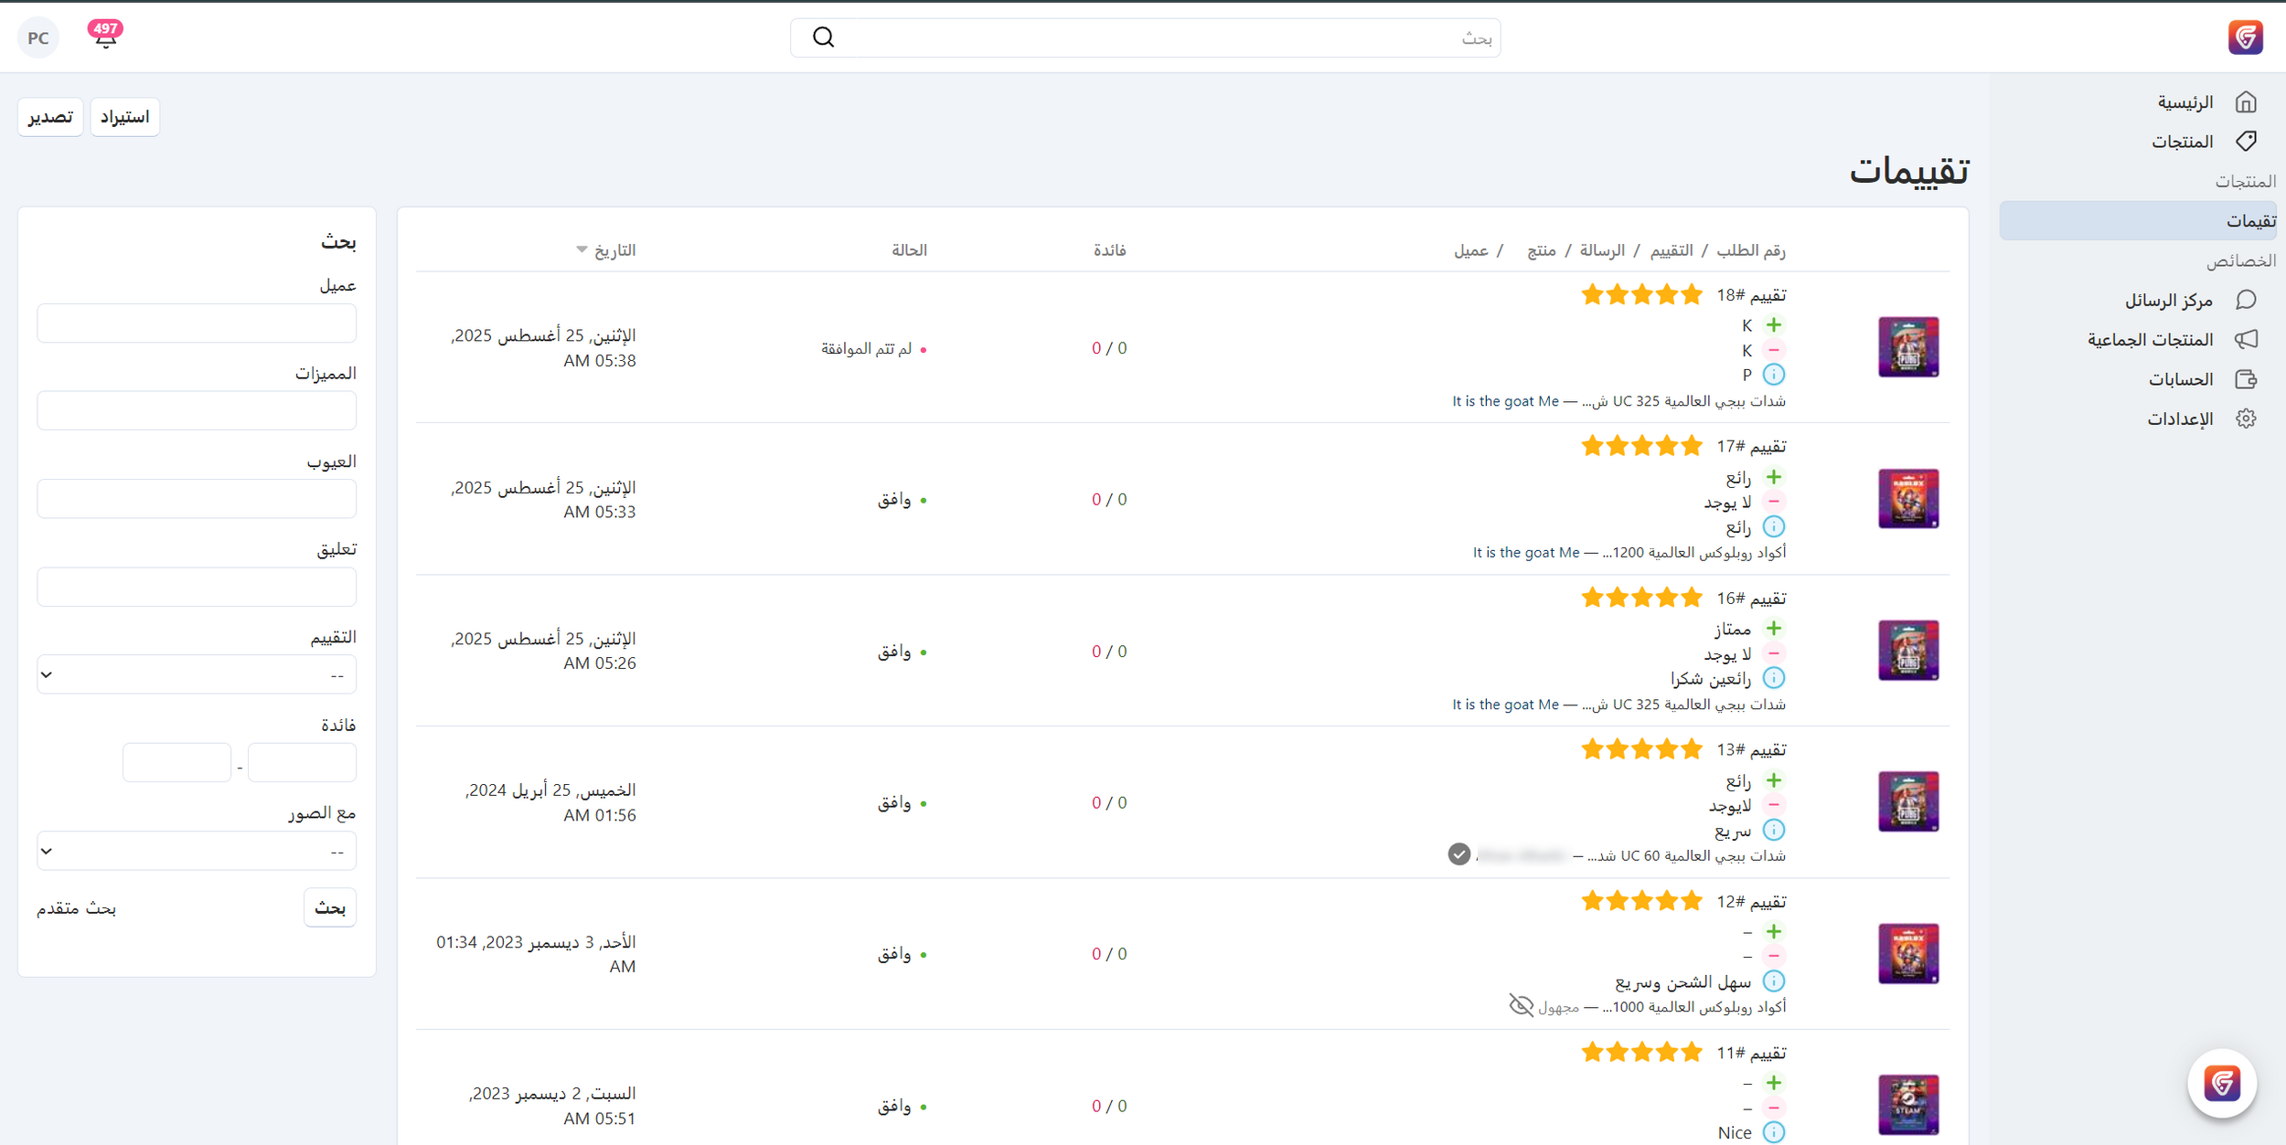
Task: Select تقيمات sidebar menu item
Action: (x=2249, y=220)
